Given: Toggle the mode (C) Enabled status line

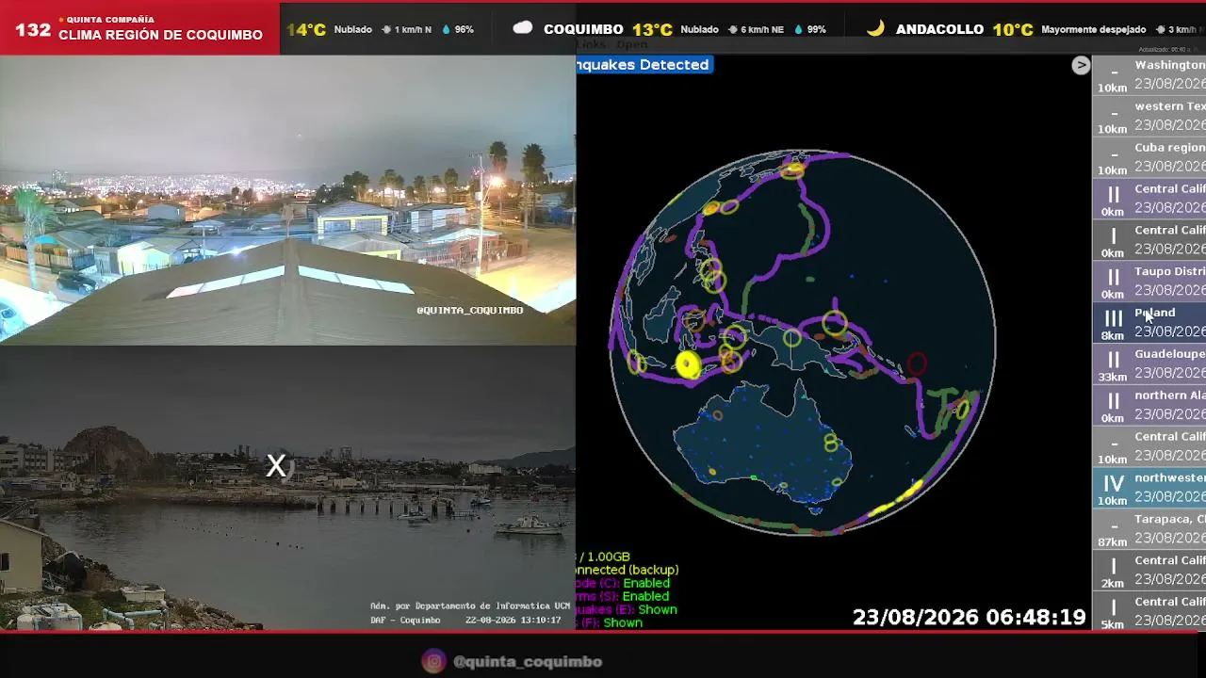Looking at the screenshot, I should pos(623,583).
